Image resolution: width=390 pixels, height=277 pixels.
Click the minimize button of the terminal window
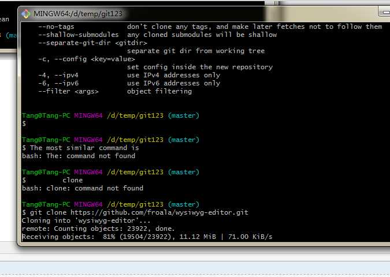(385, 12)
